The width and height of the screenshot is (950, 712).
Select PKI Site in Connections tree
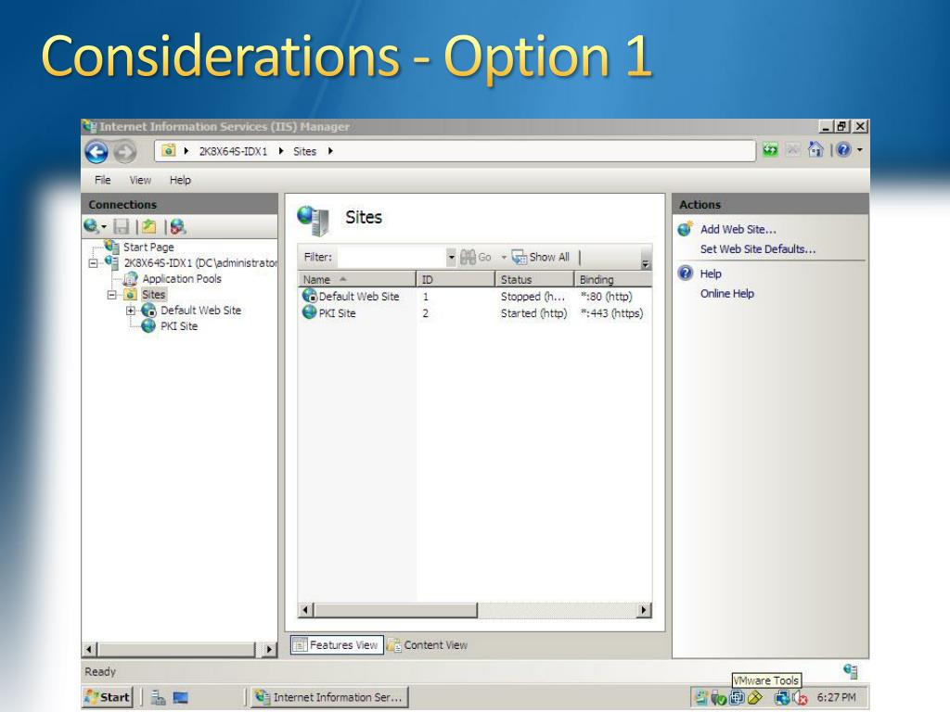(179, 325)
